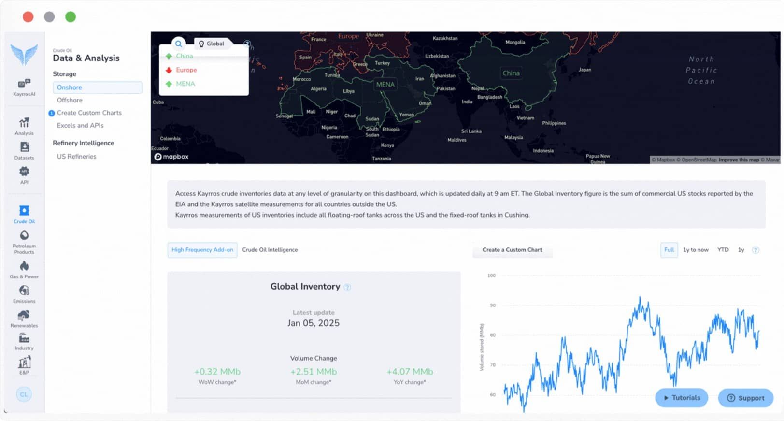Screen dimensions: 784x421
Task: Open Petroleum Products sidebar icon
Action: coord(24,242)
